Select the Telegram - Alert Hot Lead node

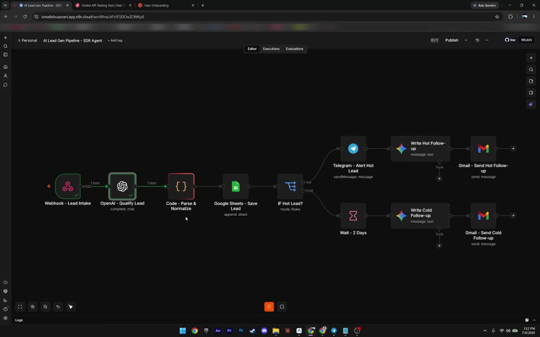tap(353, 149)
